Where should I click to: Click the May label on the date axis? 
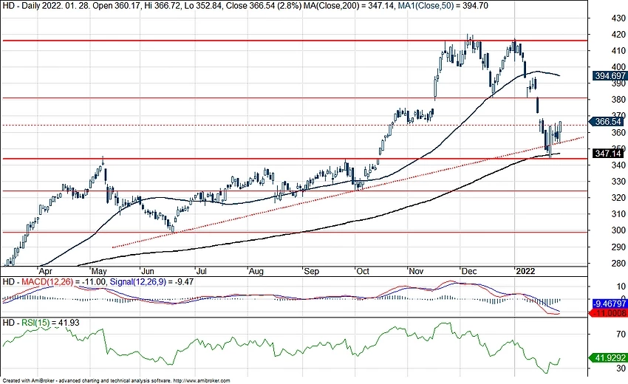pos(99,271)
